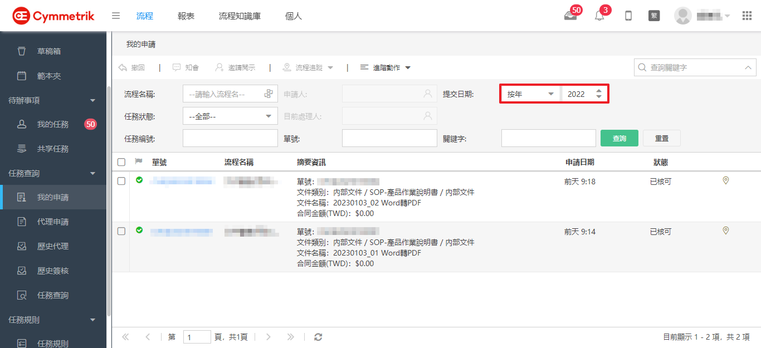Open 歷史代理 in the sidebar
Image resolution: width=761 pixels, height=348 pixels.
click(x=53, y=246)
